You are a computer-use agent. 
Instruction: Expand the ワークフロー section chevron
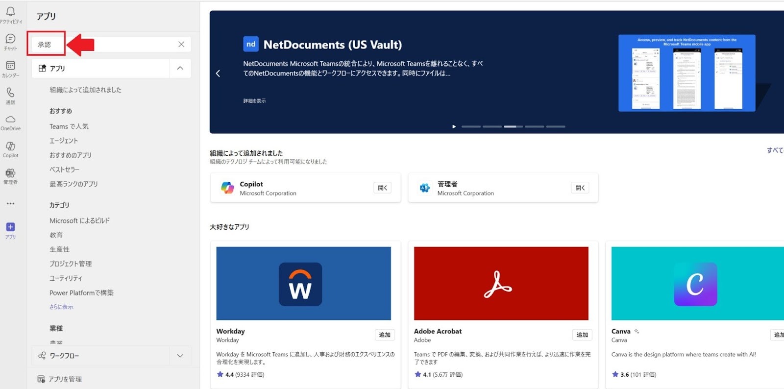180,356
